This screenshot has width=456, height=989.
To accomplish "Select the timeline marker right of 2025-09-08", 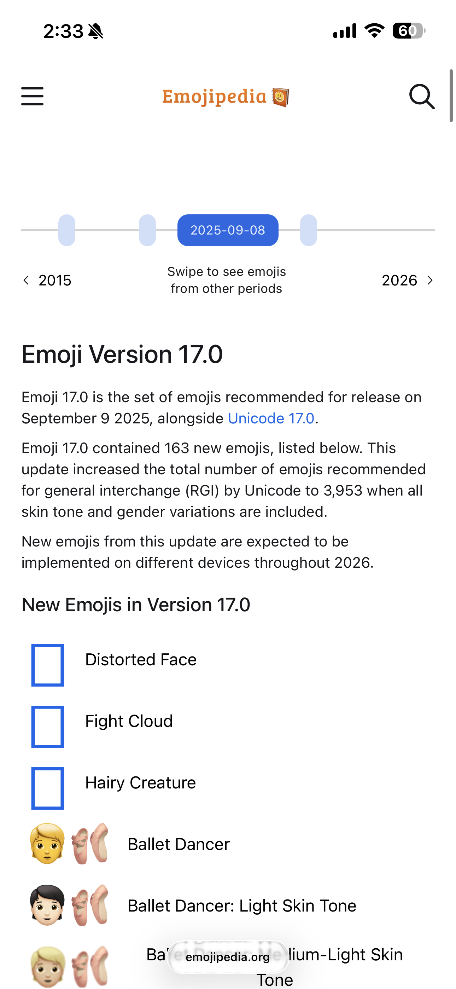I will (x=308, y=230).
